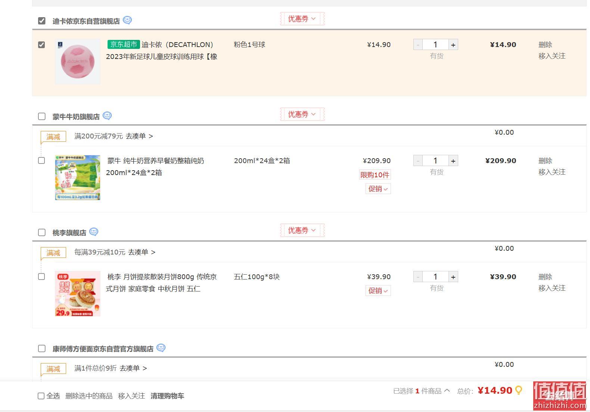Decrease quantity of the DECATHLON football
The width and height of the screenshot is (590, 412).
click(418, 45)
